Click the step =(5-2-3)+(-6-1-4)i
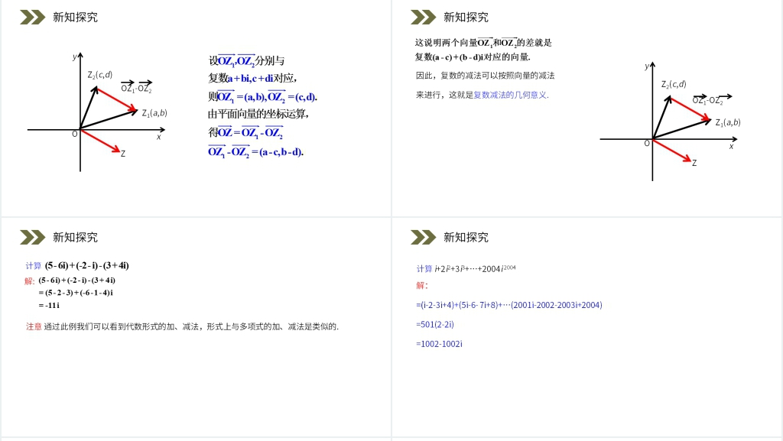The width and height of the screenshot is (783, 441). (76, 293)
